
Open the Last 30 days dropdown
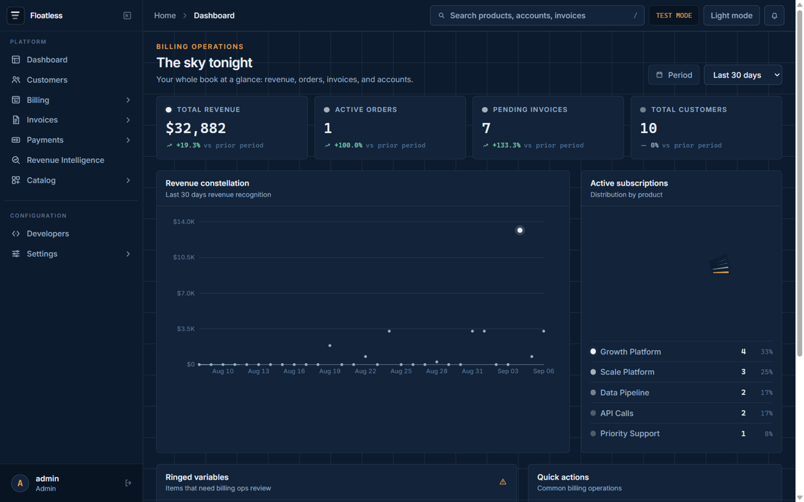pos(743,75)
